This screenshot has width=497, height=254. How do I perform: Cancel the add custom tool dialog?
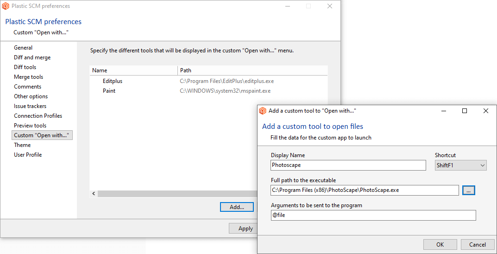478,244
